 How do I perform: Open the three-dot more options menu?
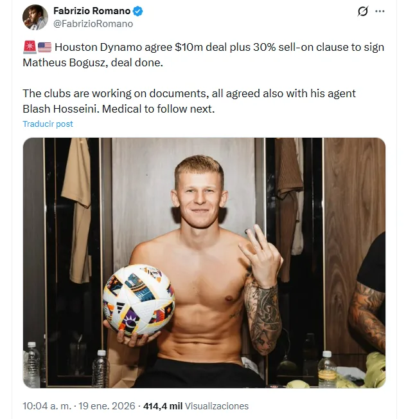(x=380, y=11)
